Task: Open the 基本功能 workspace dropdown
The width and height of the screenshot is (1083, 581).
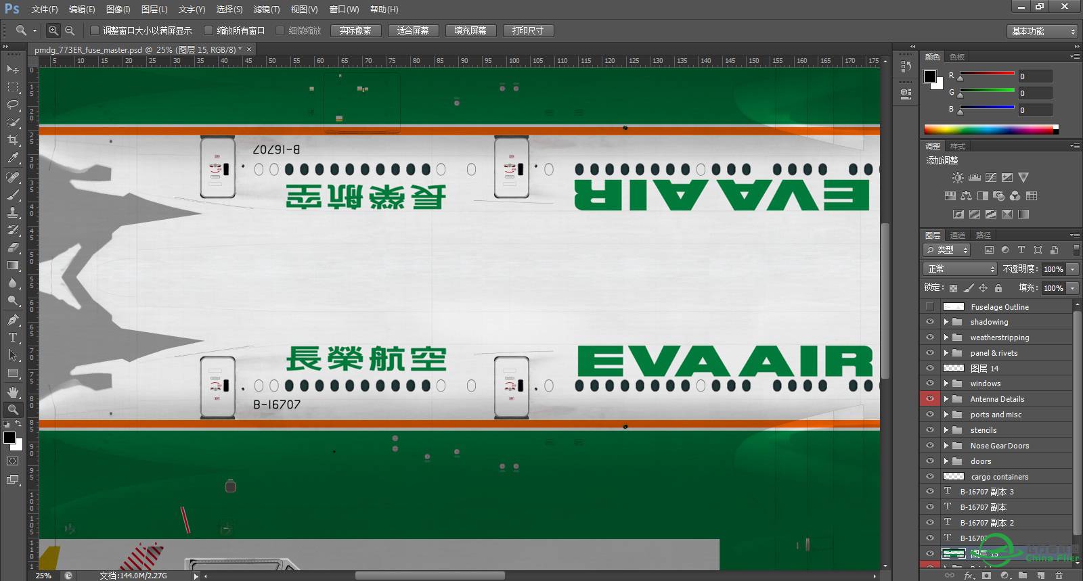Action: pos(1042,31)
